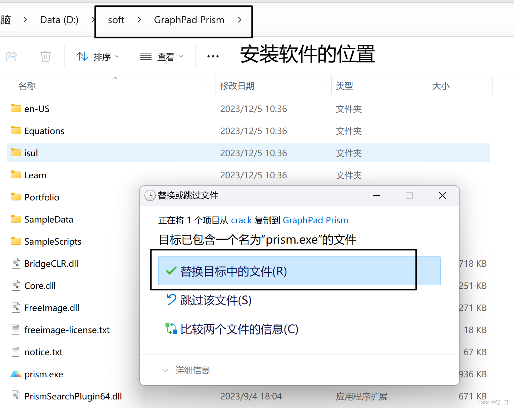Open the 查看 view dropdown

[x=162, y=57]
